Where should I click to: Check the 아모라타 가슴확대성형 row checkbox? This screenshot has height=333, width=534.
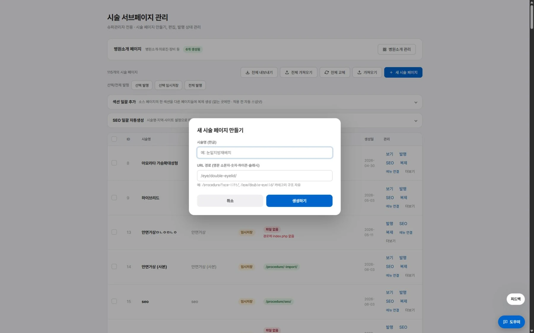click(x=114, y=163)
